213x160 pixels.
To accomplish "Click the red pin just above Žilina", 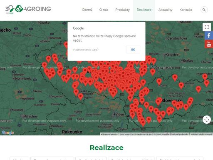I will point(159,82).
